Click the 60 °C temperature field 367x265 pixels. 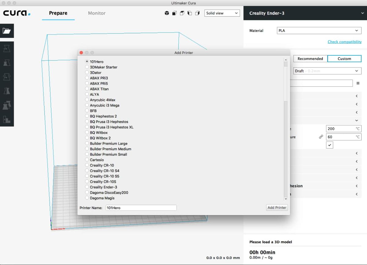point(344,137)
